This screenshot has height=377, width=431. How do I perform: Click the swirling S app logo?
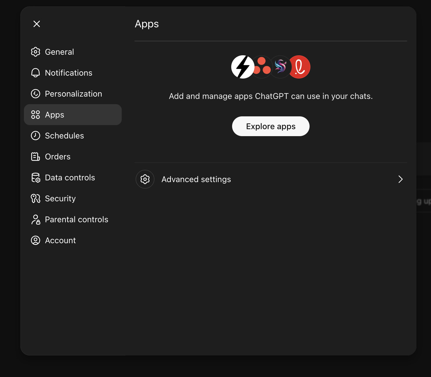(x=280, y=67)
